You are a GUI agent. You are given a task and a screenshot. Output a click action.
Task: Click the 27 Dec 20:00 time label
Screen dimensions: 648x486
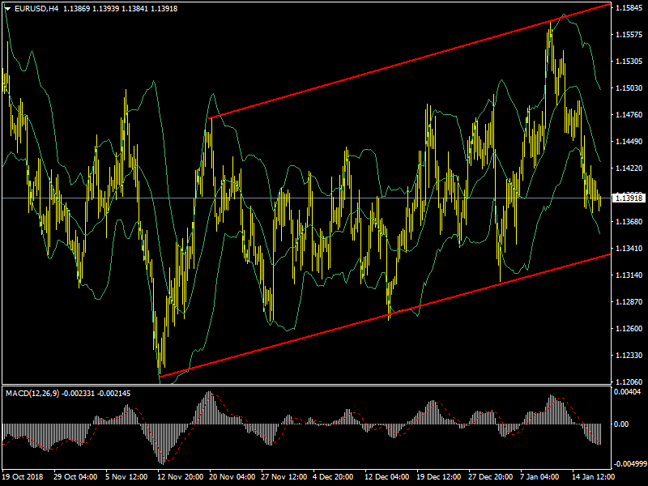coord(489,478)
